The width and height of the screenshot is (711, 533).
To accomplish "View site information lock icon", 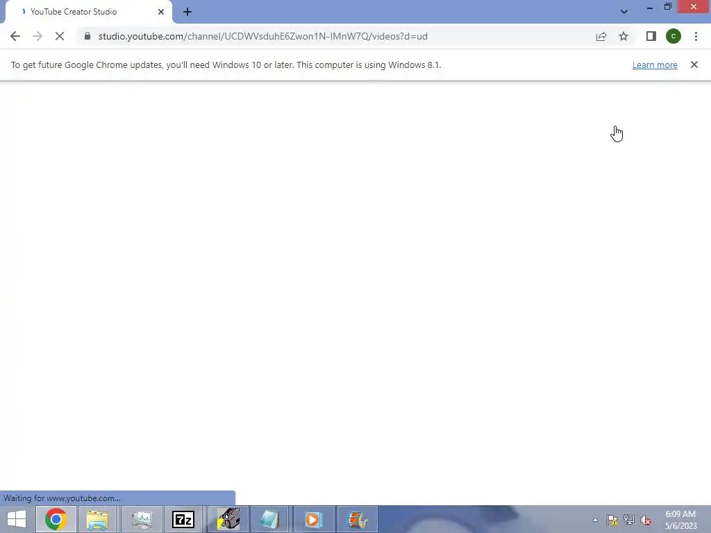I will [x=87, y=36].
